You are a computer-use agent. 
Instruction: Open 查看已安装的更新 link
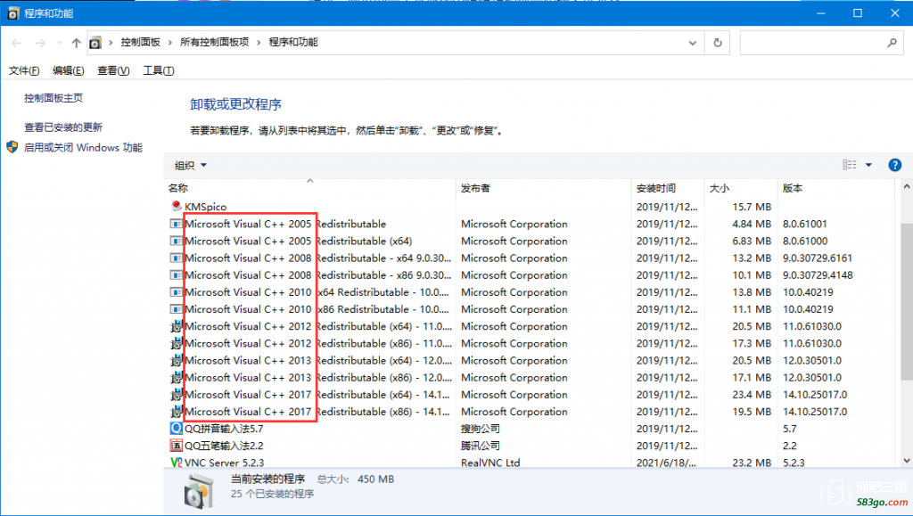click(63, 127)
